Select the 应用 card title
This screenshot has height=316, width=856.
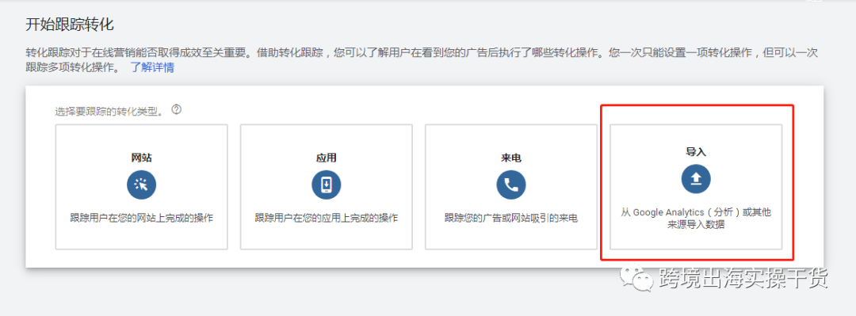pos(327,158)
